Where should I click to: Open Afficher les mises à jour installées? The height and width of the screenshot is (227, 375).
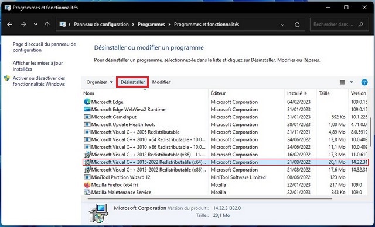[37, 66]
